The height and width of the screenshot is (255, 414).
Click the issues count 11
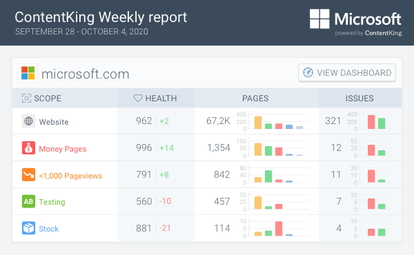click(x=336, y=174)
